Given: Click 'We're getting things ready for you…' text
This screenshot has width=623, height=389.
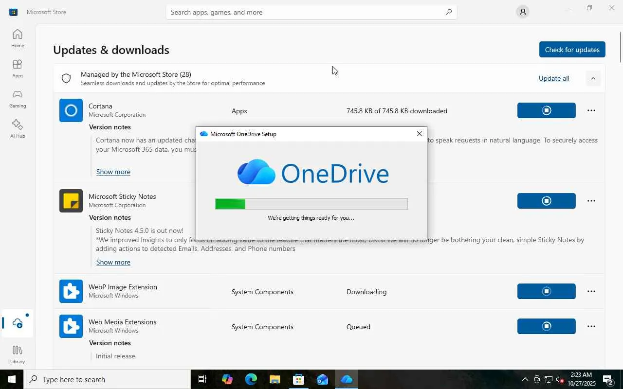Looking at the screenshot, I should click(x=311, y=218).
